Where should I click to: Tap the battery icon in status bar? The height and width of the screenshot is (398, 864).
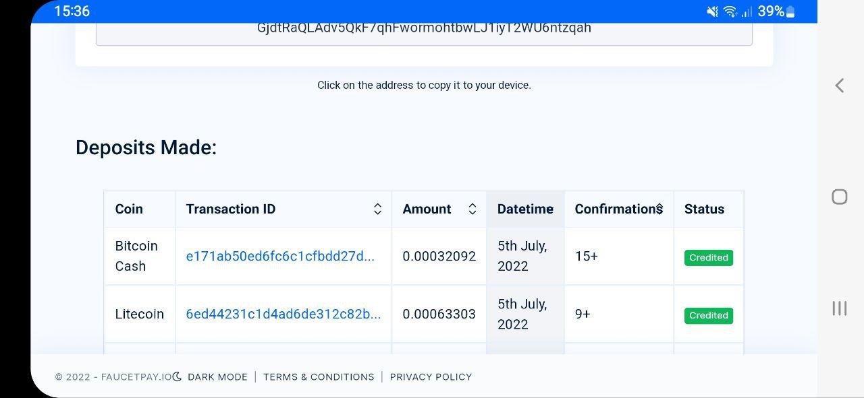pyautogui.click(x=790, y=11)
